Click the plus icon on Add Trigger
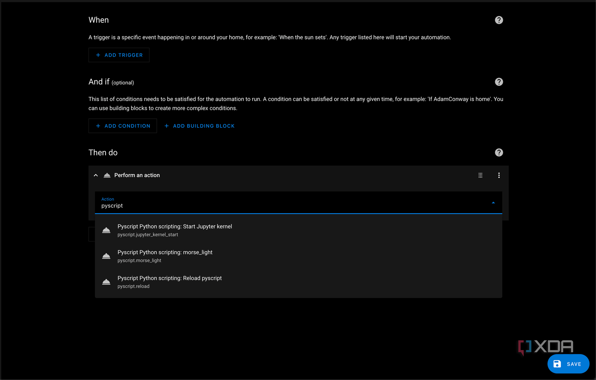The height and width of the screenshot is (380, 596). [98, 55]
